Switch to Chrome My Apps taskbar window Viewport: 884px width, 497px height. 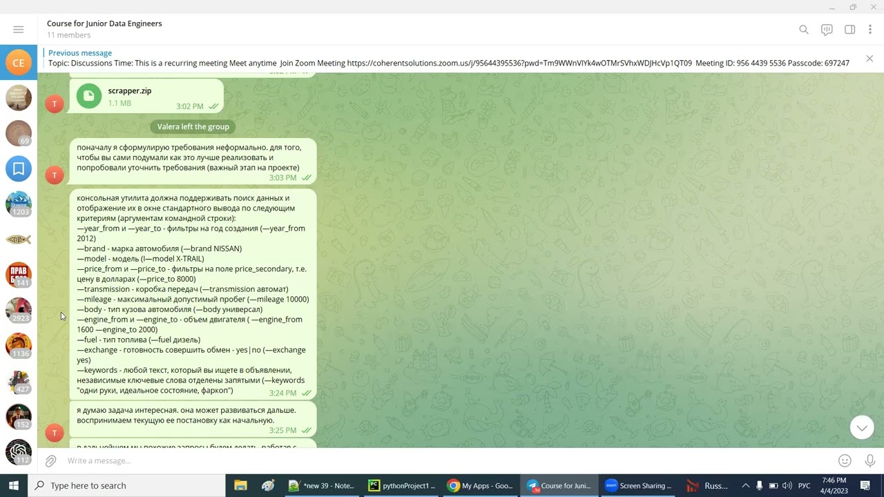(481, 485)
